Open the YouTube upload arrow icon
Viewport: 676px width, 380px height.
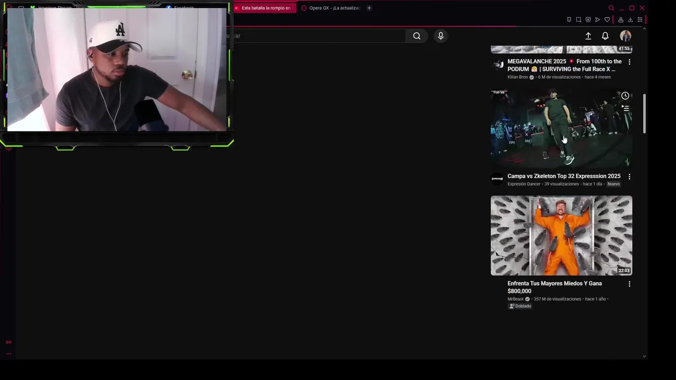click(588, 36)
